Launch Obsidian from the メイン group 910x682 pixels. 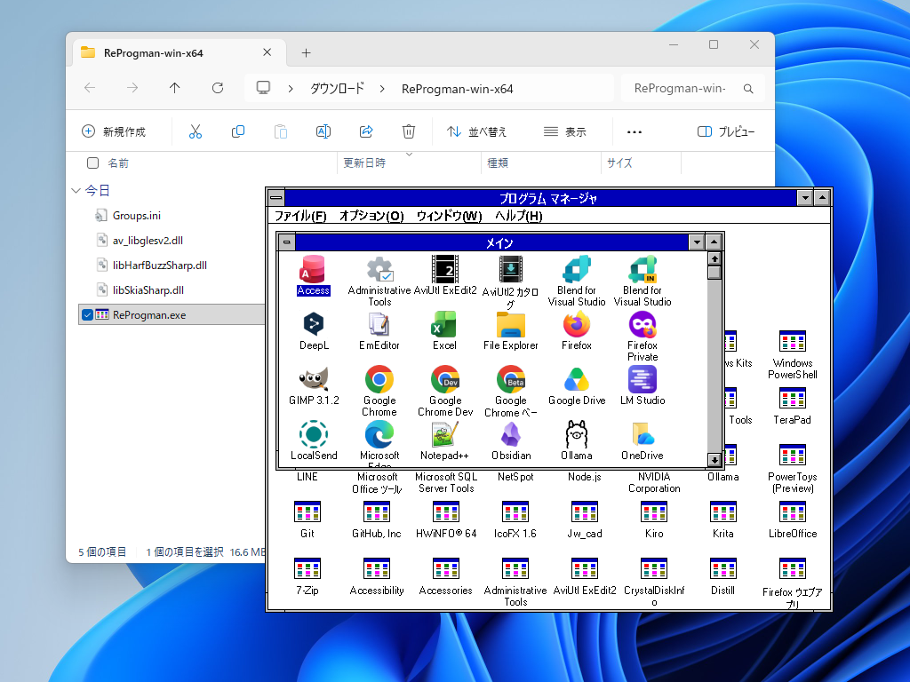pos(511,441)
